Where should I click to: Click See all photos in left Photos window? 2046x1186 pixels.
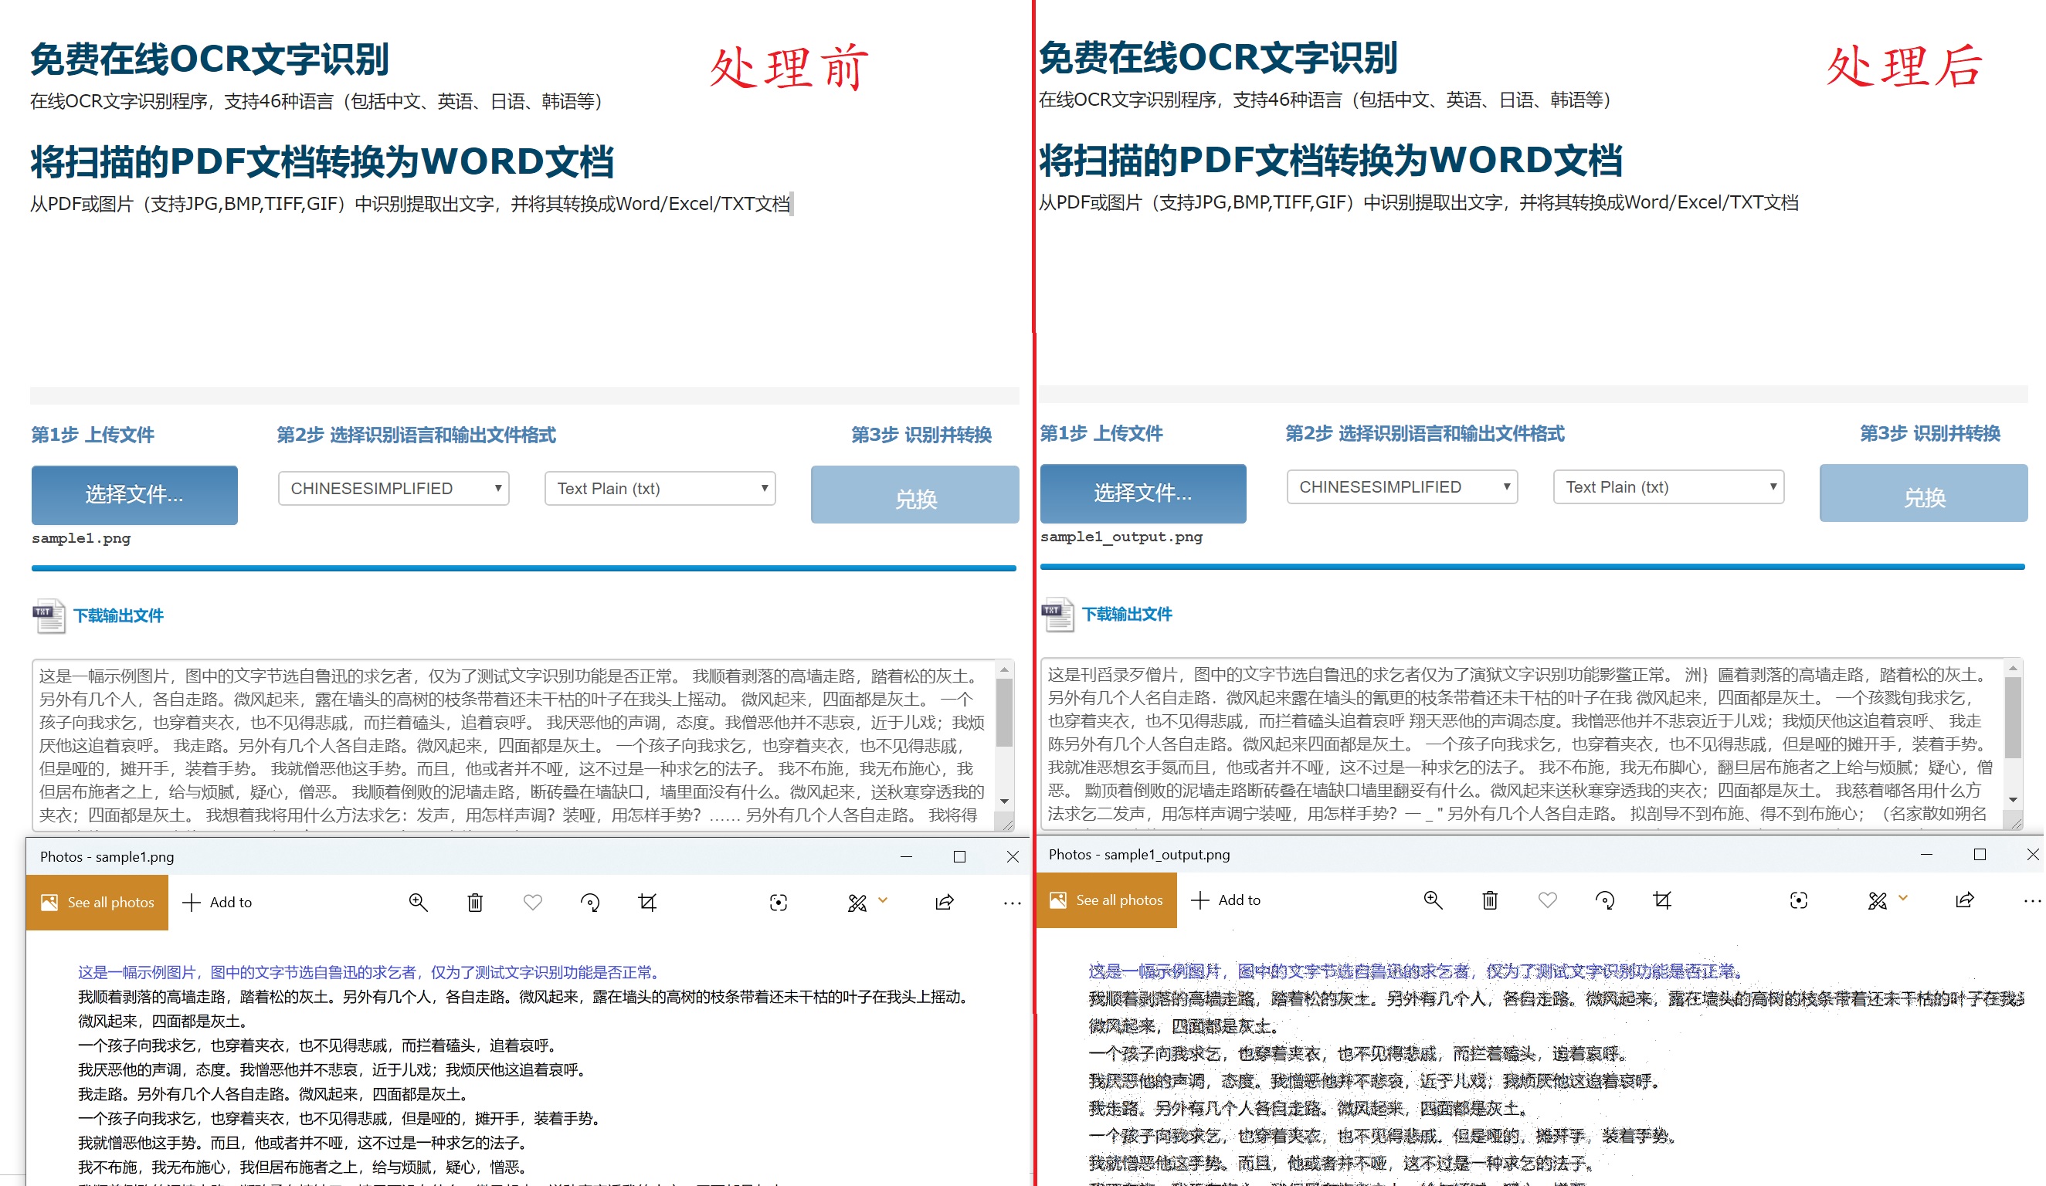click(x=97, y=902)
